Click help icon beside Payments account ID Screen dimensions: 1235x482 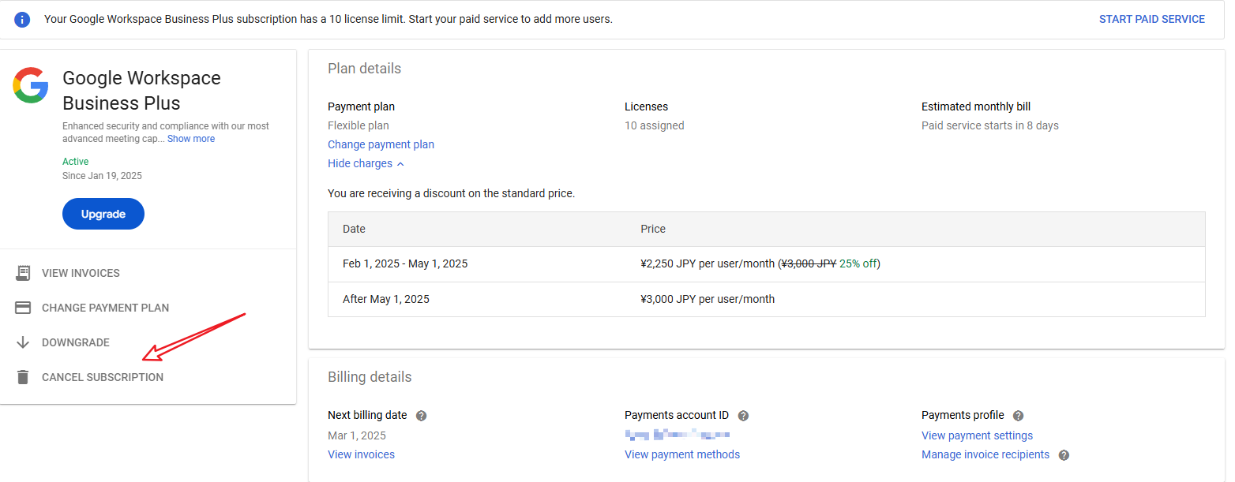(x=743, y=416)
